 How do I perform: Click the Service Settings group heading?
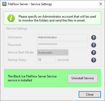coord(17,28)
